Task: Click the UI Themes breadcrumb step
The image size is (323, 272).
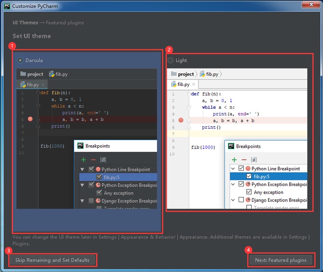Action: [x=25, y=23]
